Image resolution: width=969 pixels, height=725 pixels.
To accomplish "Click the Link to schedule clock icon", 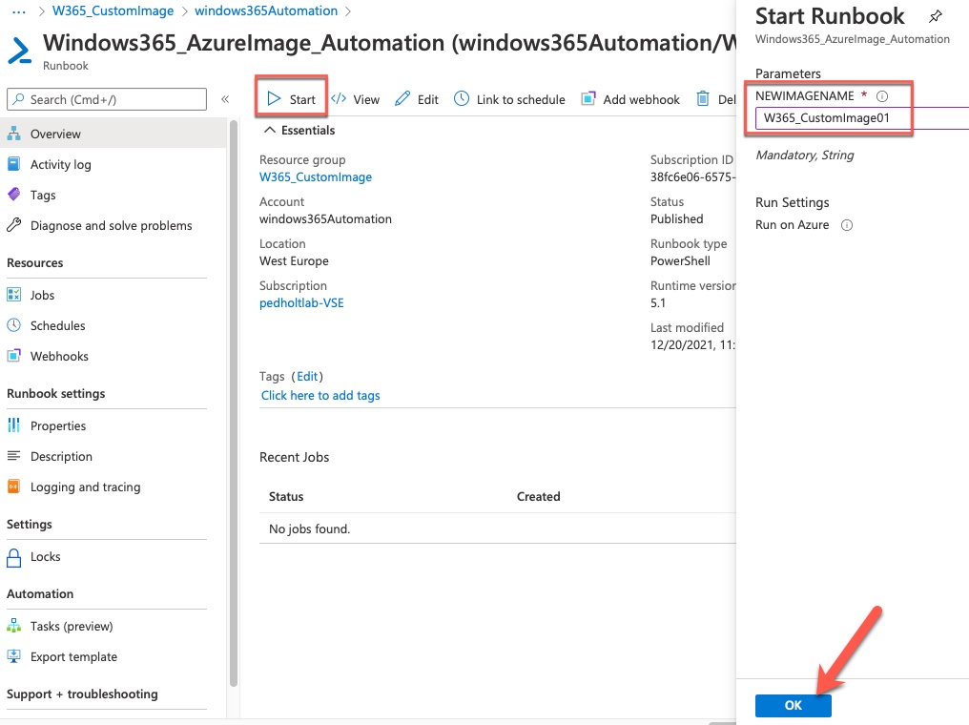I will (462, 99).
